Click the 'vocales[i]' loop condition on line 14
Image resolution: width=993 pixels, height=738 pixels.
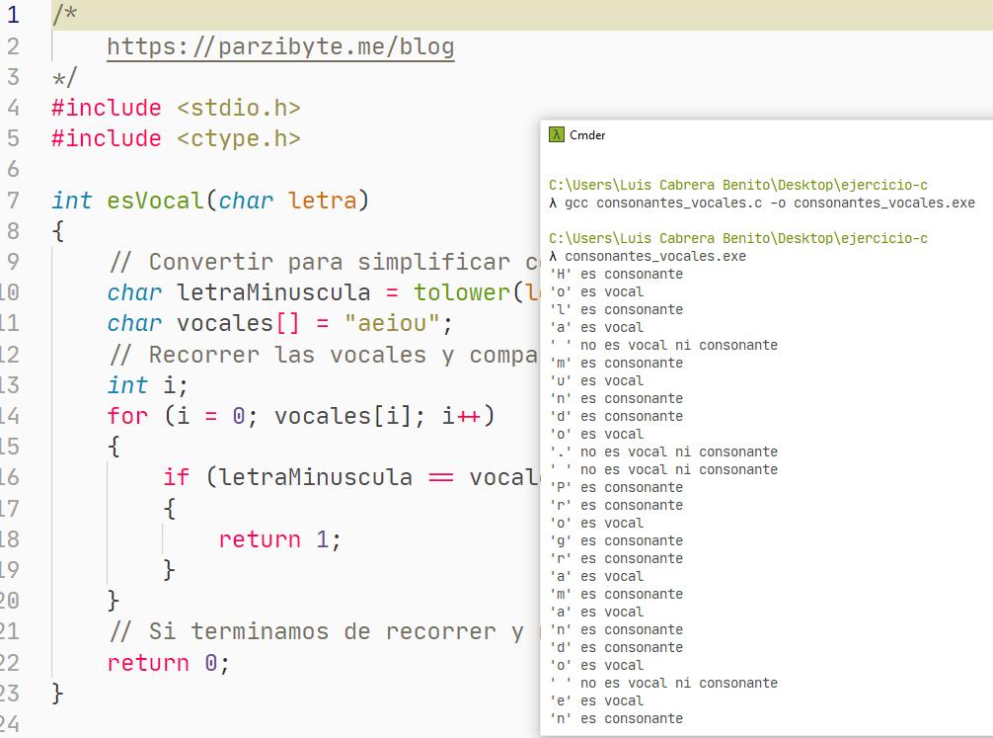pos(343,416)
